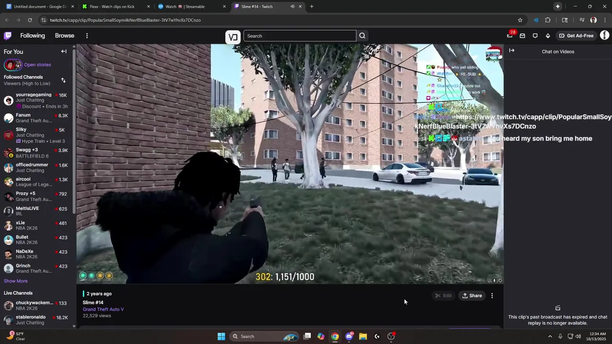Screen dimensions: 612x344
Task: Collapse the For You sidebar
Action: point(64,52)
